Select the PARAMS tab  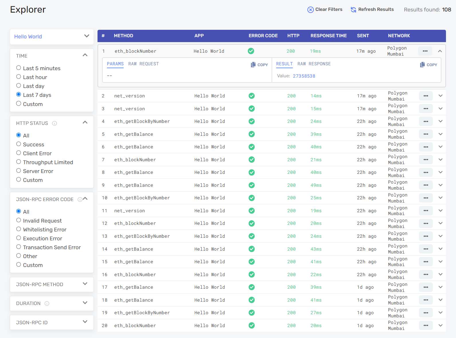coord(115,64)
